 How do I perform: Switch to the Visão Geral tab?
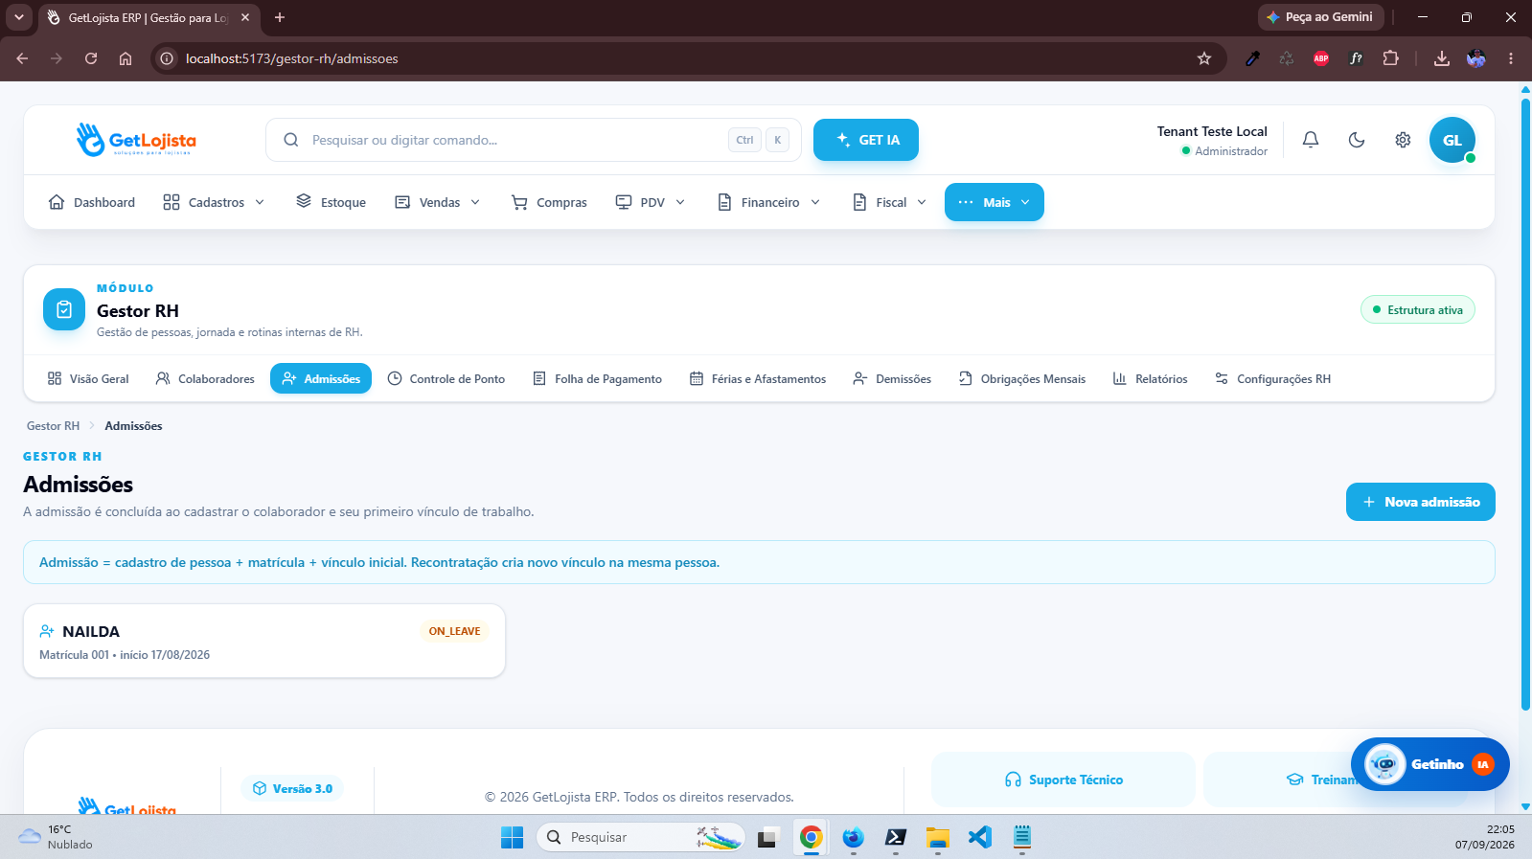coord(88,379)
